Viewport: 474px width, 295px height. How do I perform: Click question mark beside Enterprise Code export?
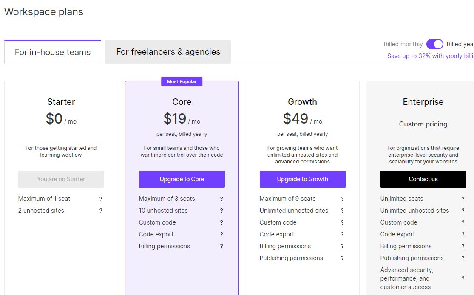coord(463,234)
